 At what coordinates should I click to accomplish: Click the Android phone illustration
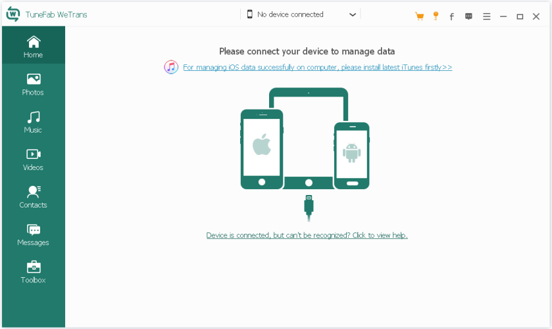(x=351, y=155)
